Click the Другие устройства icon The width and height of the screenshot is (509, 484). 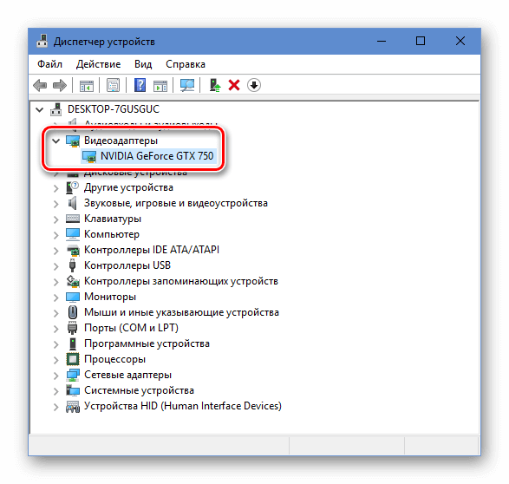72,187
